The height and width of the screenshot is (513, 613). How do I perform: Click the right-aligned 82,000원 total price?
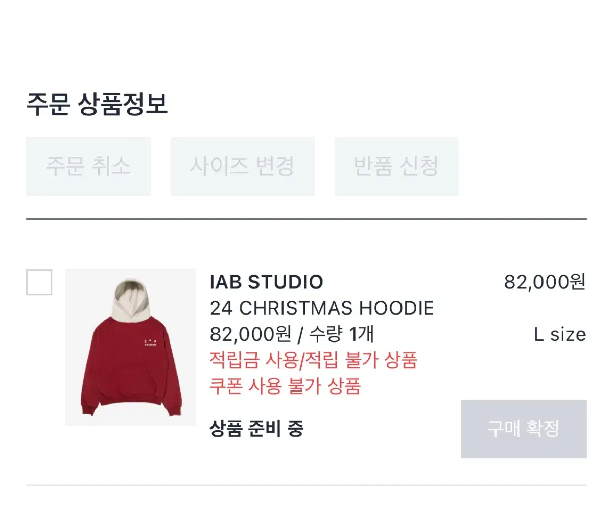point(545,282)
